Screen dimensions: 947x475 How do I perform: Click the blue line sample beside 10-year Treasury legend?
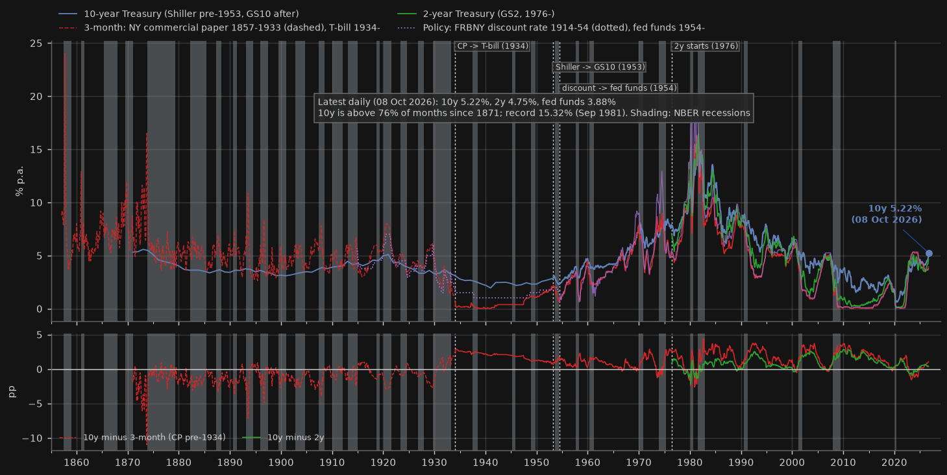coord(68,14)
